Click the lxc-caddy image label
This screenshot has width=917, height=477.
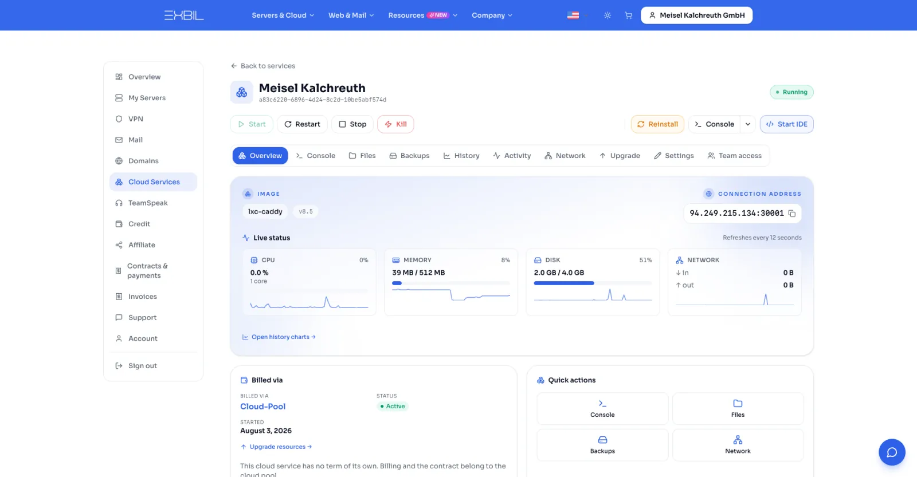(265, 212)
